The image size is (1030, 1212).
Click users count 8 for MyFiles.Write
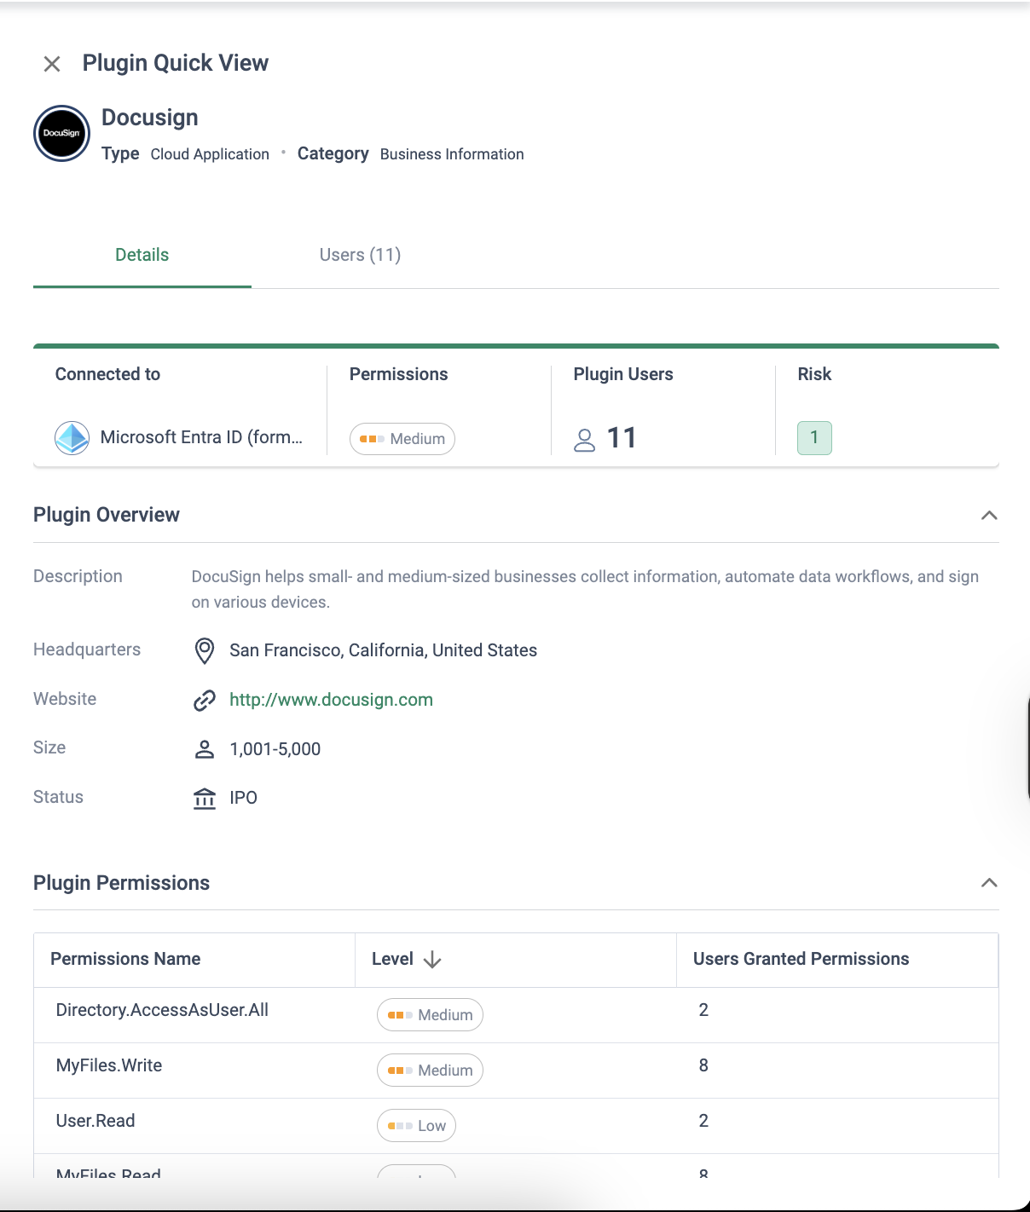point(703,1065)
